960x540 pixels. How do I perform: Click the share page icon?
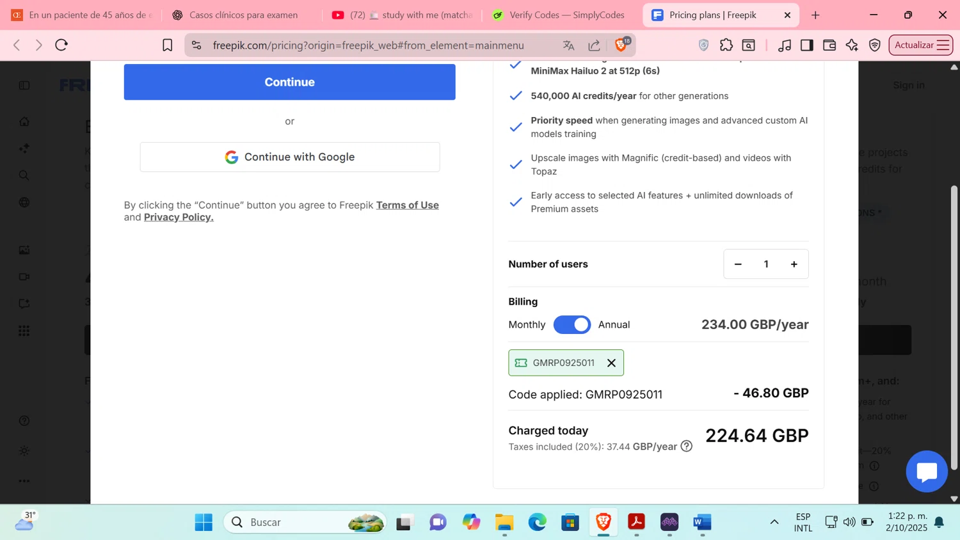tap(594, 45)
